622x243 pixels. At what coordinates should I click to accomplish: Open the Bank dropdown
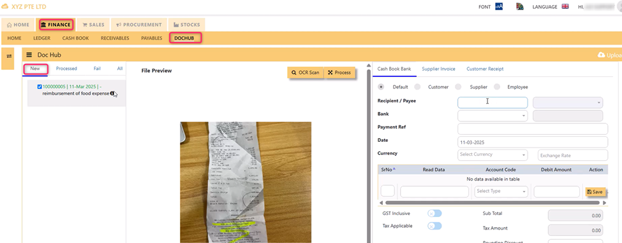[x=492, y=116]
